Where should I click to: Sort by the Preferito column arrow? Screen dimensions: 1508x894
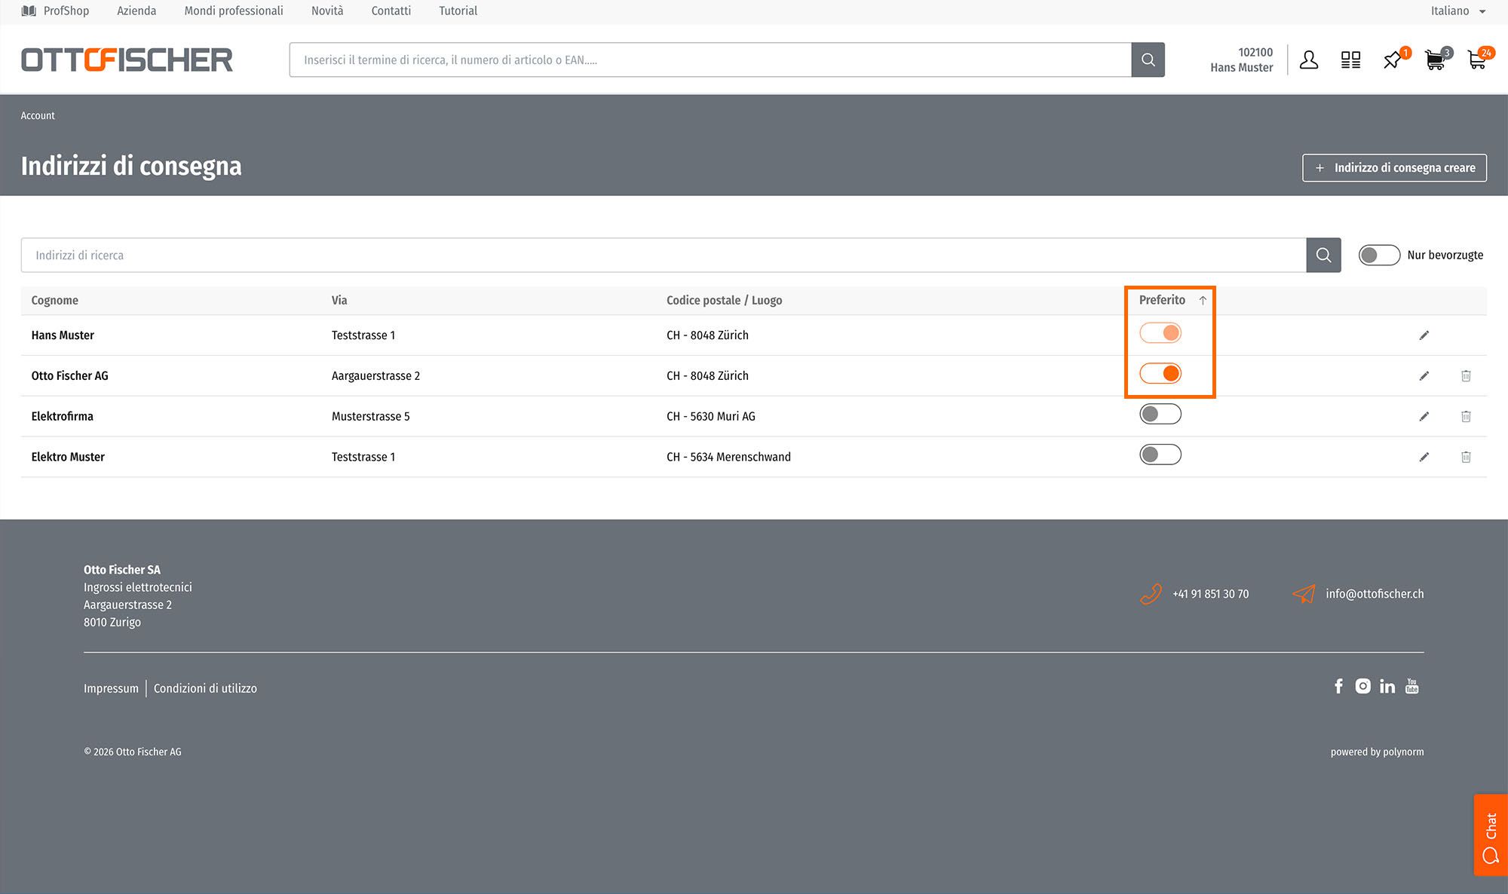click(1203, 300)
